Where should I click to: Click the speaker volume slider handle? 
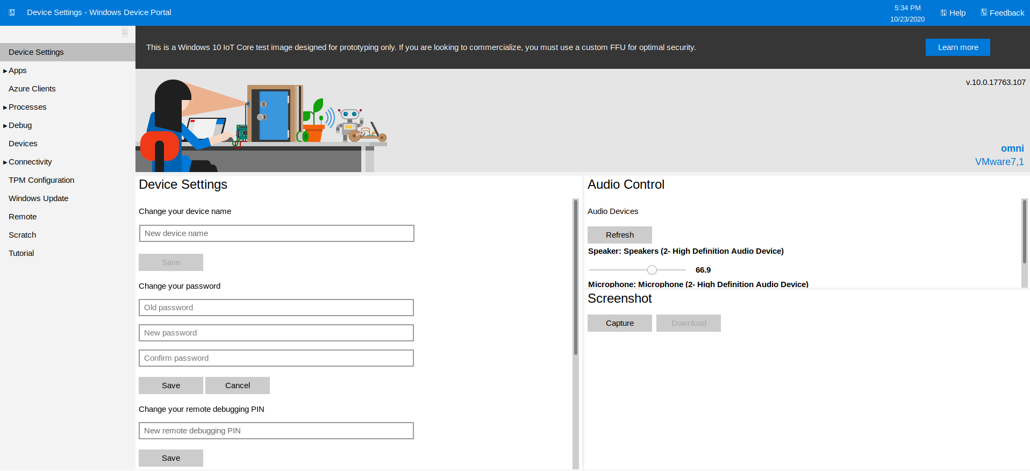(652, 270)
